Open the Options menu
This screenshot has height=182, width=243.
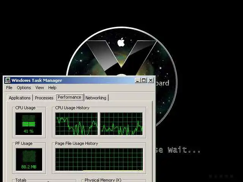click(x=24, y=88)
